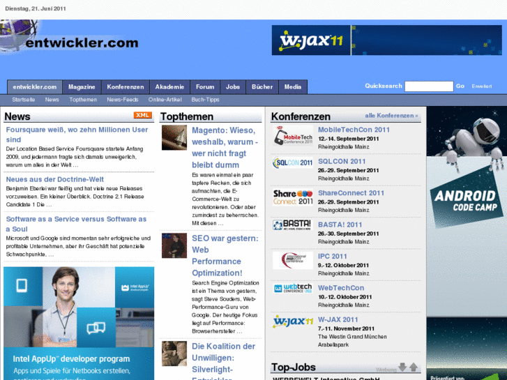The width and height of the screenshot is (507, 380).
Task: Select the entwickler.com main tab
Action: coord(35,87)
